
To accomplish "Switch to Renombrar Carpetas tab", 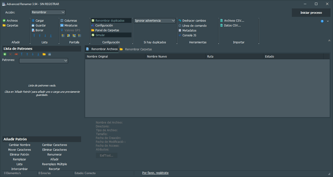I will [136, 49].
